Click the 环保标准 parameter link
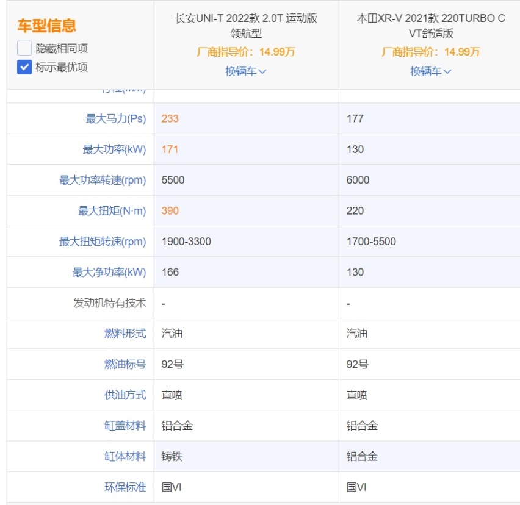Screen dimensions: 520x505 tap(125, 487)
